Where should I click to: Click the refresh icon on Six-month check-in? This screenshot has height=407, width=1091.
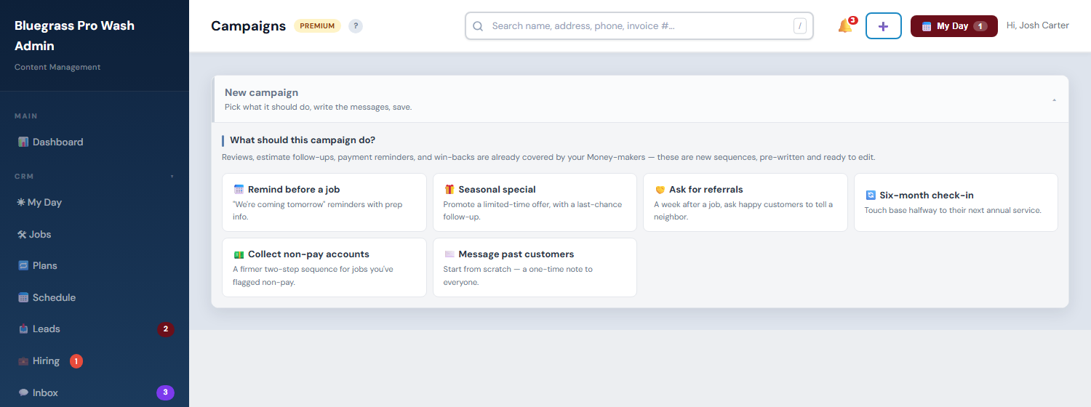pyautogui.click(x=871, y=196)
